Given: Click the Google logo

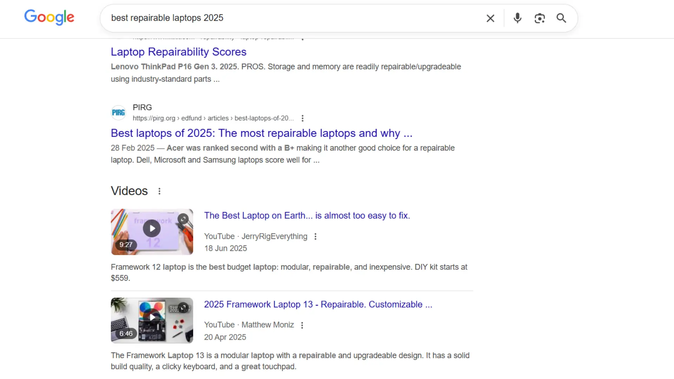Looking at the screenshot, I should click(49, 17).
